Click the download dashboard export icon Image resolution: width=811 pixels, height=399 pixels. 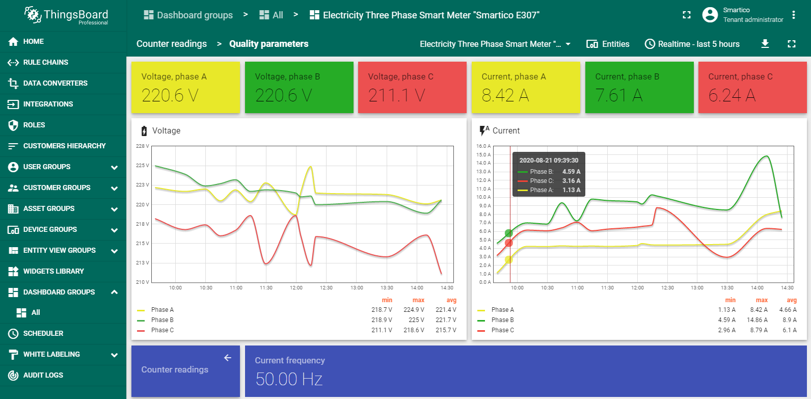pyautogui.click(x=765, y=44)
